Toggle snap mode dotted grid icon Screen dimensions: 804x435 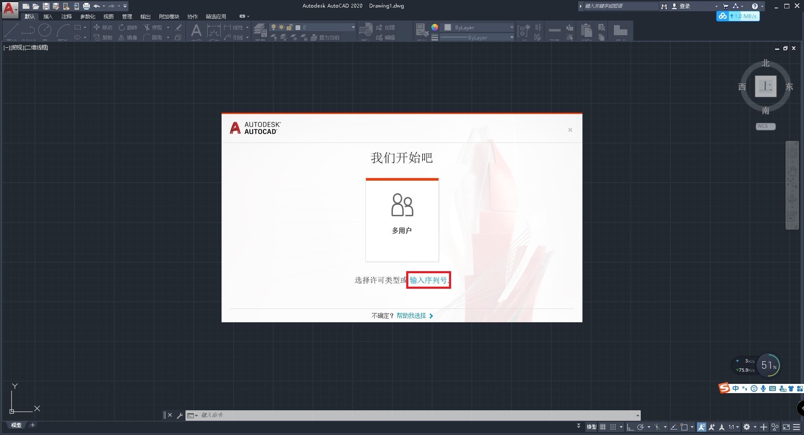click(613, 427)
